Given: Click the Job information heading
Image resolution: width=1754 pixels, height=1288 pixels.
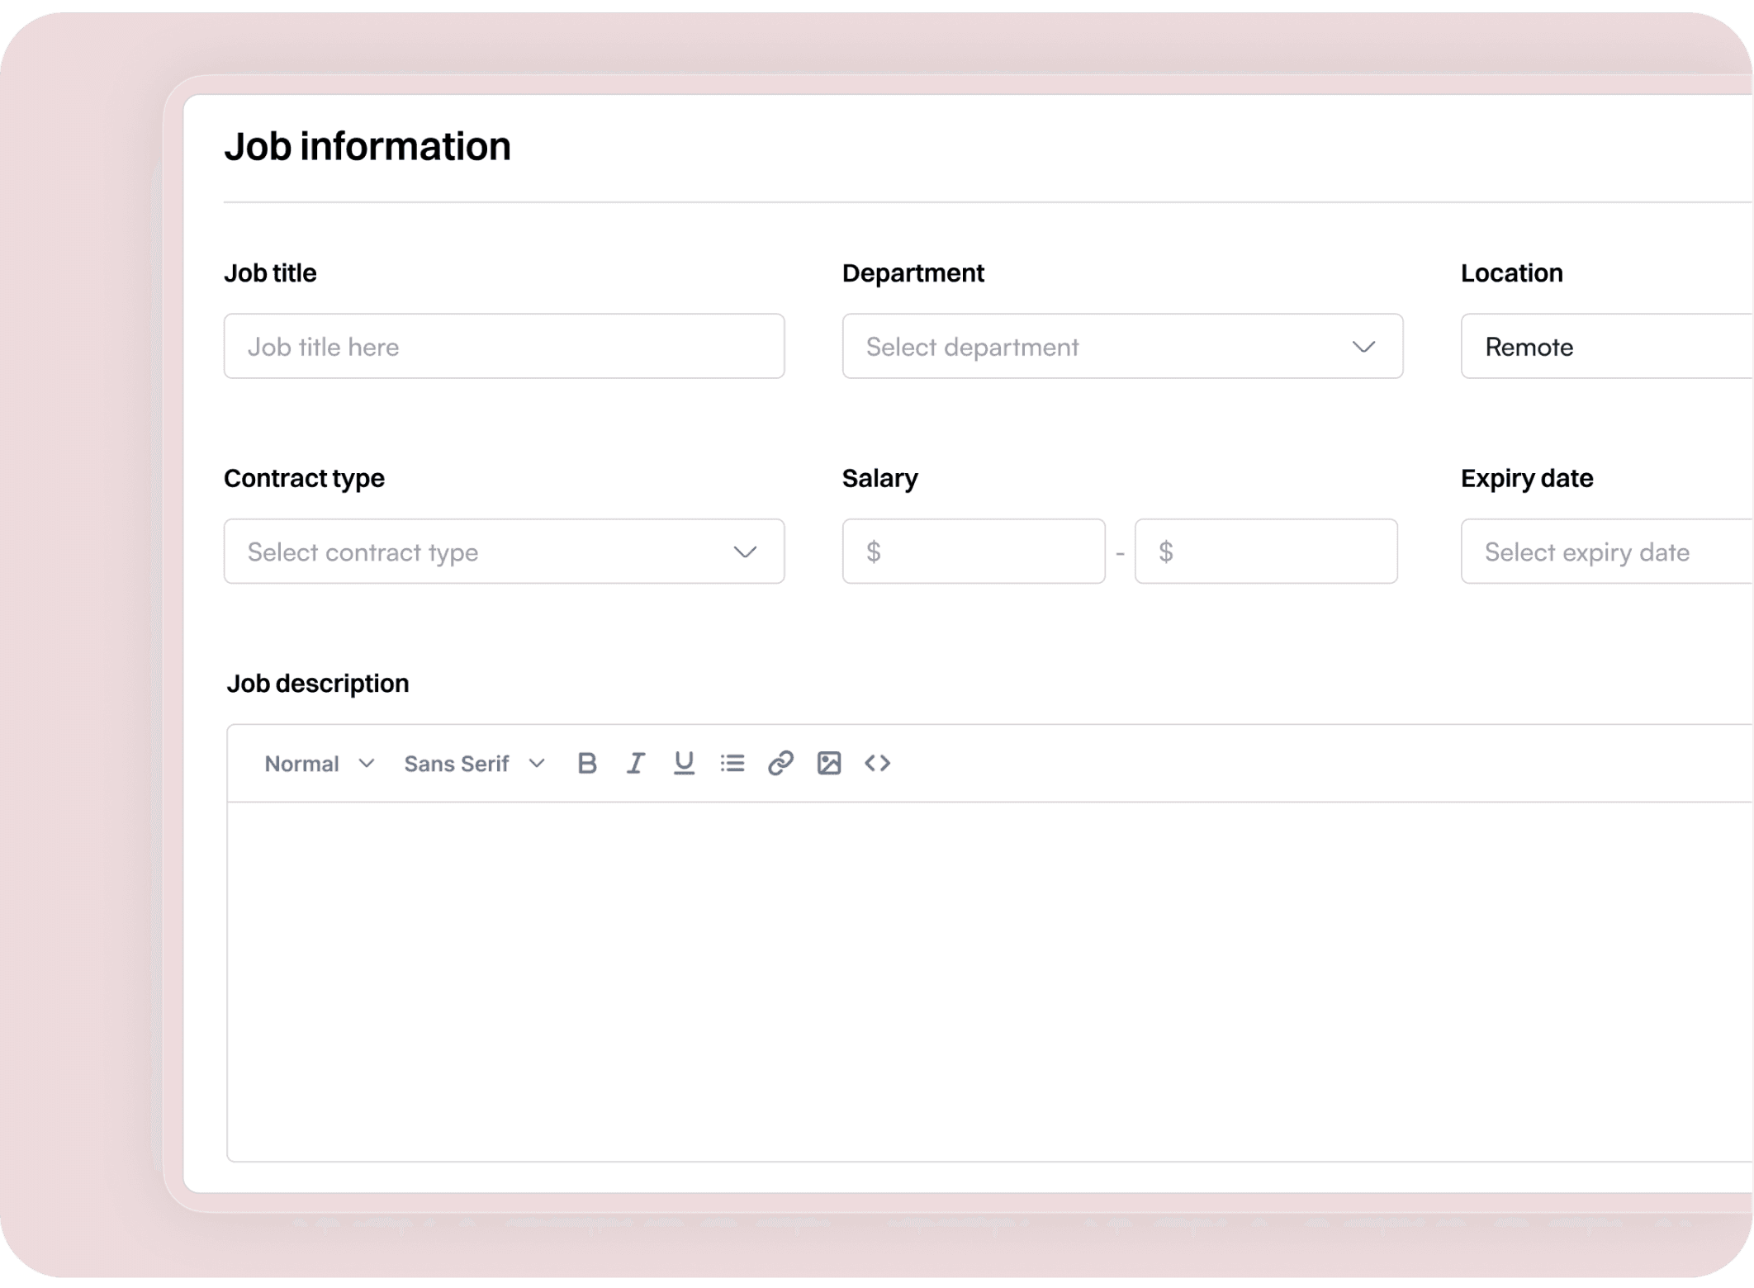Looking at the screenshot, I should tap(367, 146).
